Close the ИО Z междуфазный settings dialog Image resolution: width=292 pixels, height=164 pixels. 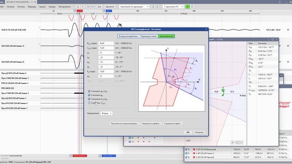(x=206, y=29)
